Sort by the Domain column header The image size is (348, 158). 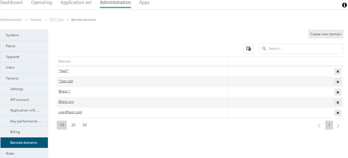pos(65,61)
